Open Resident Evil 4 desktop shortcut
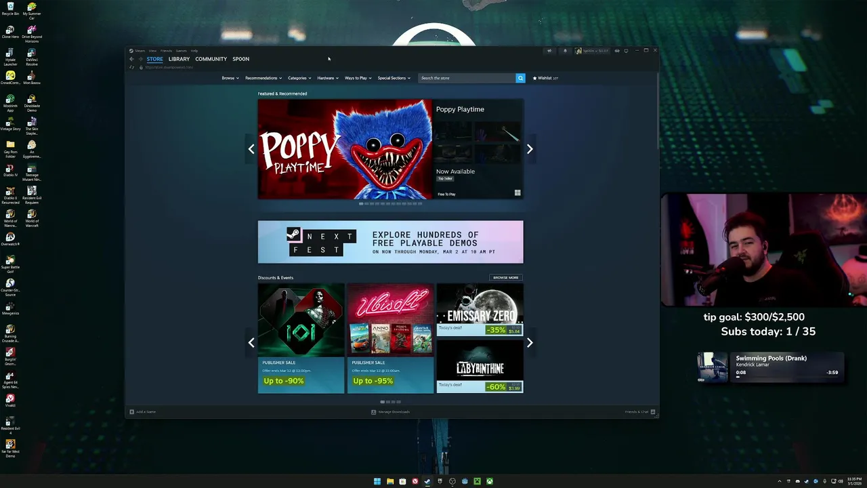867x488 pixels. pos(10,425)
